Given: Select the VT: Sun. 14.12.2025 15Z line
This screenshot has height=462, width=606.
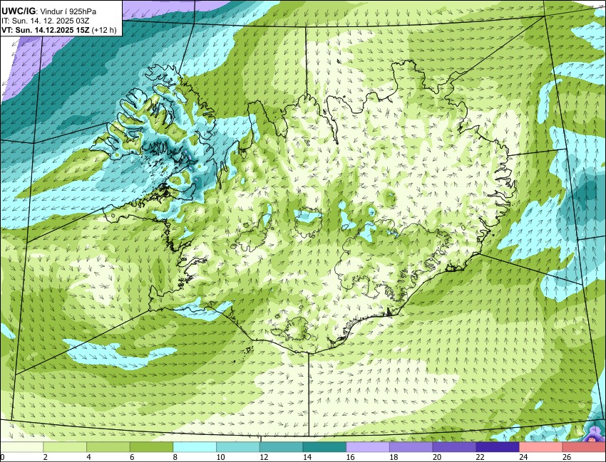Looking at the screenshot, I should click(45, 30).
